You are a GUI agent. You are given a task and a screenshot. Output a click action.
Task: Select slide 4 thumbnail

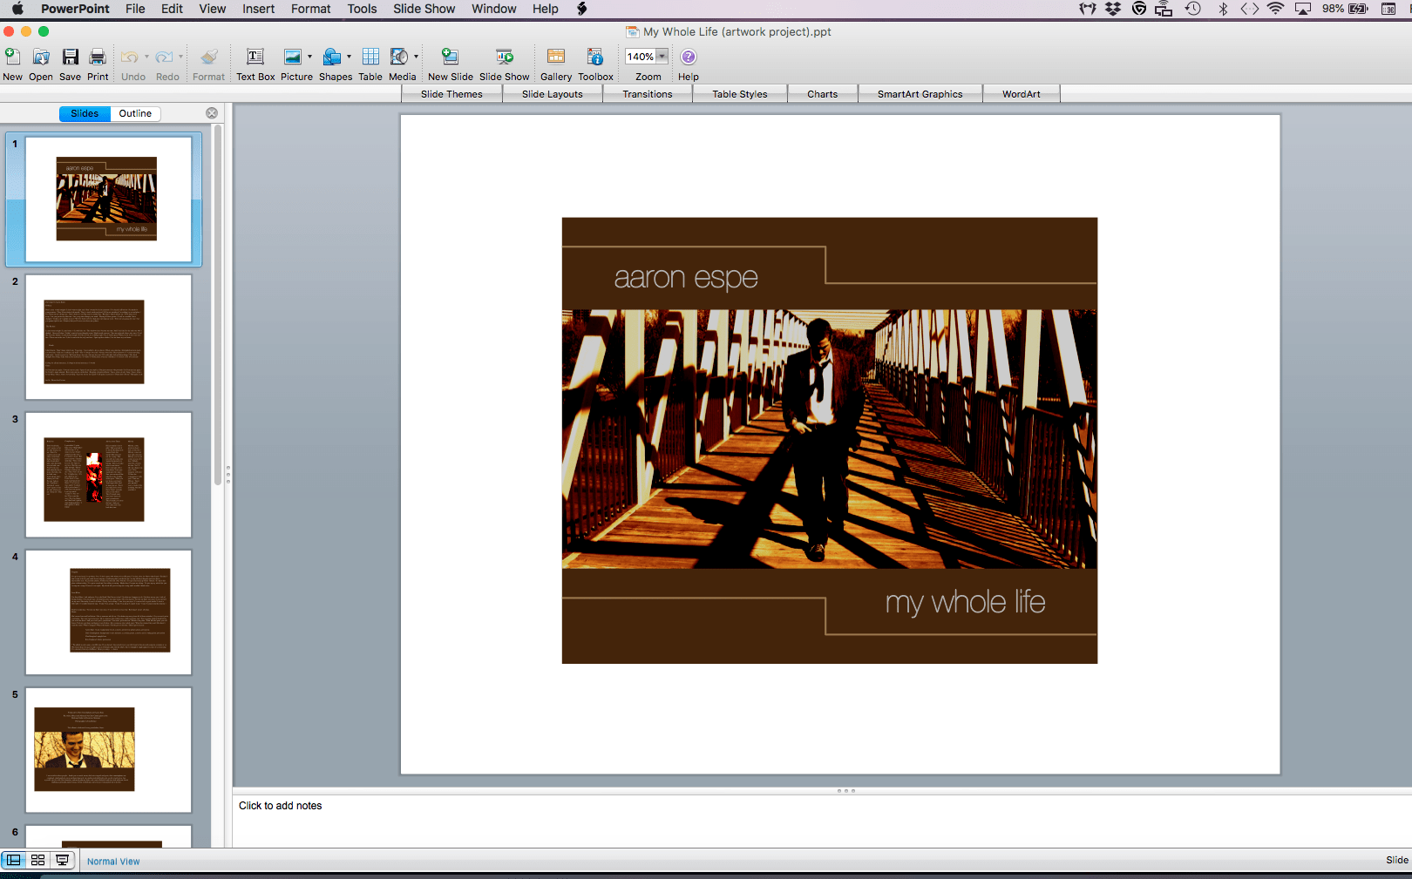[x=108, y=612]
